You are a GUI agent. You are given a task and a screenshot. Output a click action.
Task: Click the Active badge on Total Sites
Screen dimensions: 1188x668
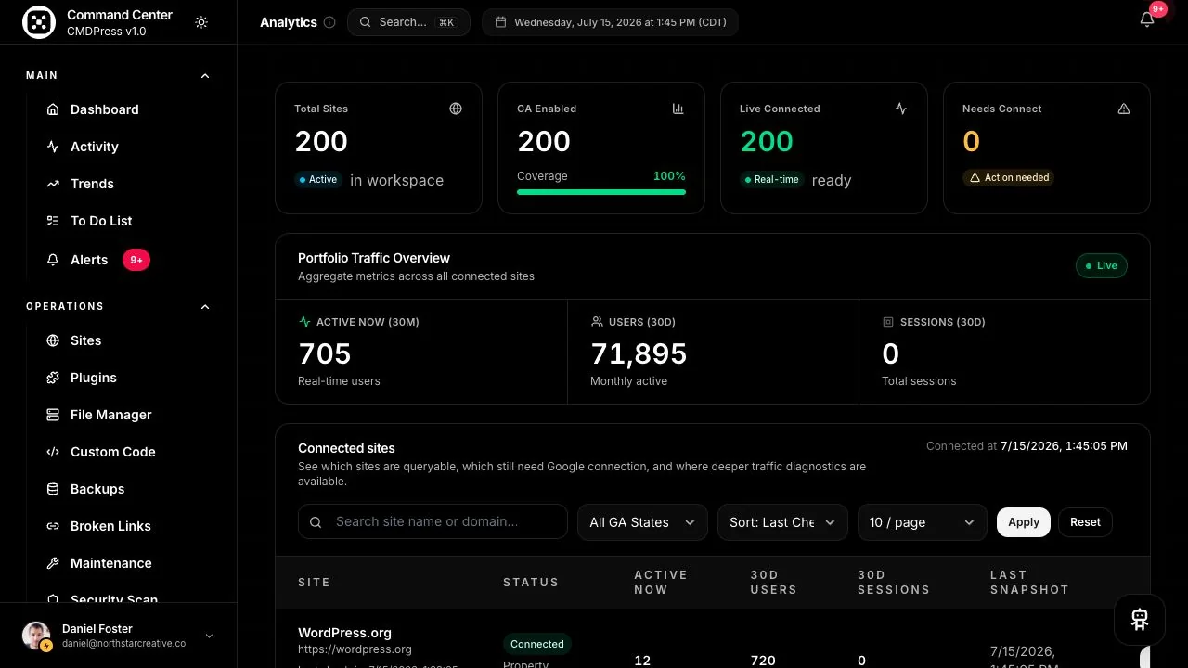coord(317,180)
